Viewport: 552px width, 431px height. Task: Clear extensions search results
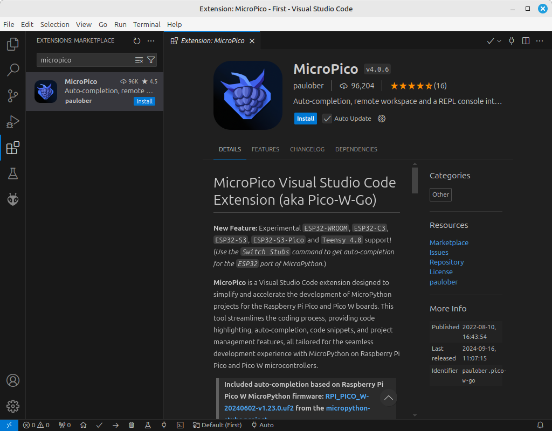(x=139, y=60)
